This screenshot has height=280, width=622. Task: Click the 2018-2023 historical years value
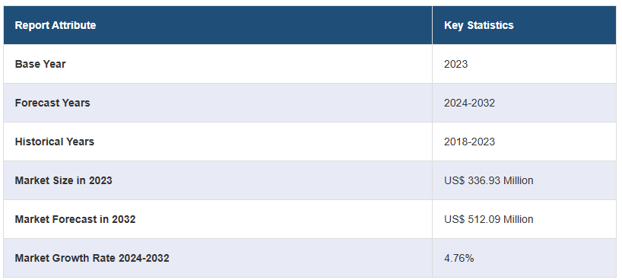pos(469,142)
